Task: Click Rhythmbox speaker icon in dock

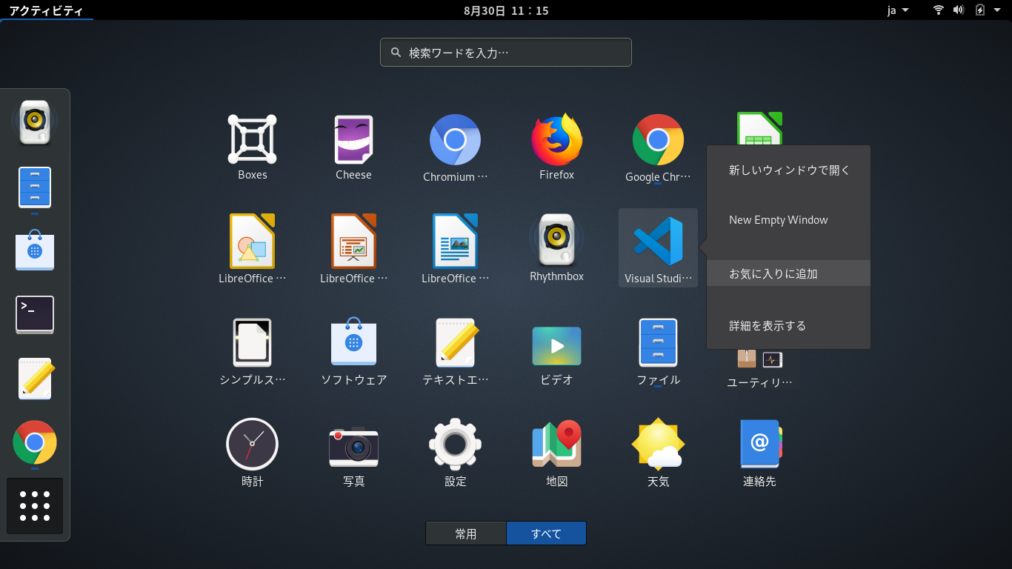Action: (35, 122)
